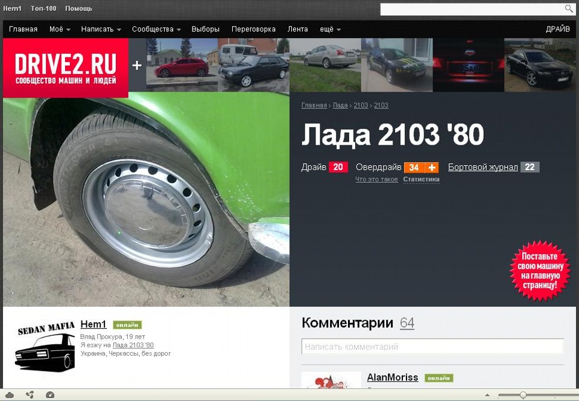This screenshot has height=401, width=579.
Task: Click the Написать комментарий field
Action: pos(432,347)
